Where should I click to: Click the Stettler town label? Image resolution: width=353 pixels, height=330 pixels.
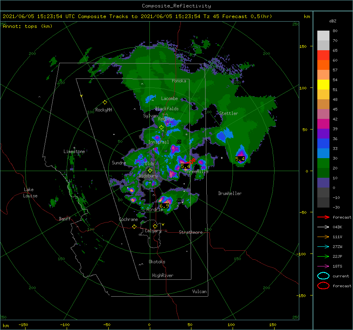229,113
